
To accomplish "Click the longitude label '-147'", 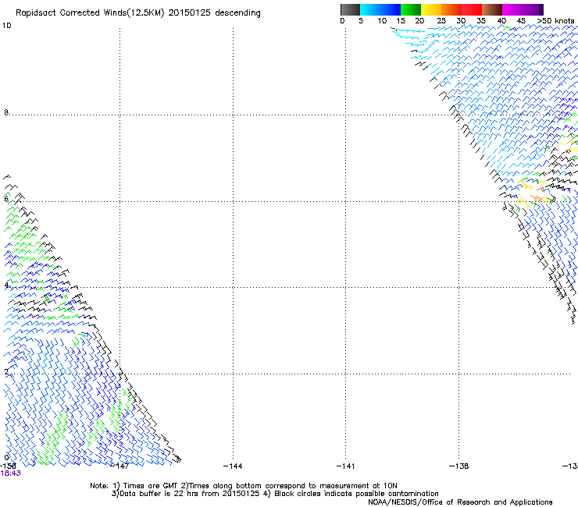I will point(120,466).
